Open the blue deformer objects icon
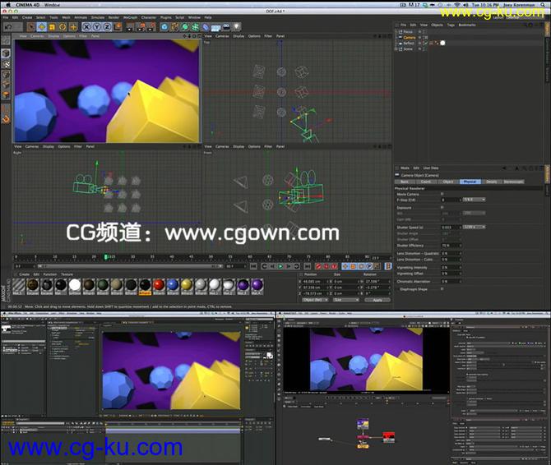The image size is (551, 465). click(x=206, y=27)
